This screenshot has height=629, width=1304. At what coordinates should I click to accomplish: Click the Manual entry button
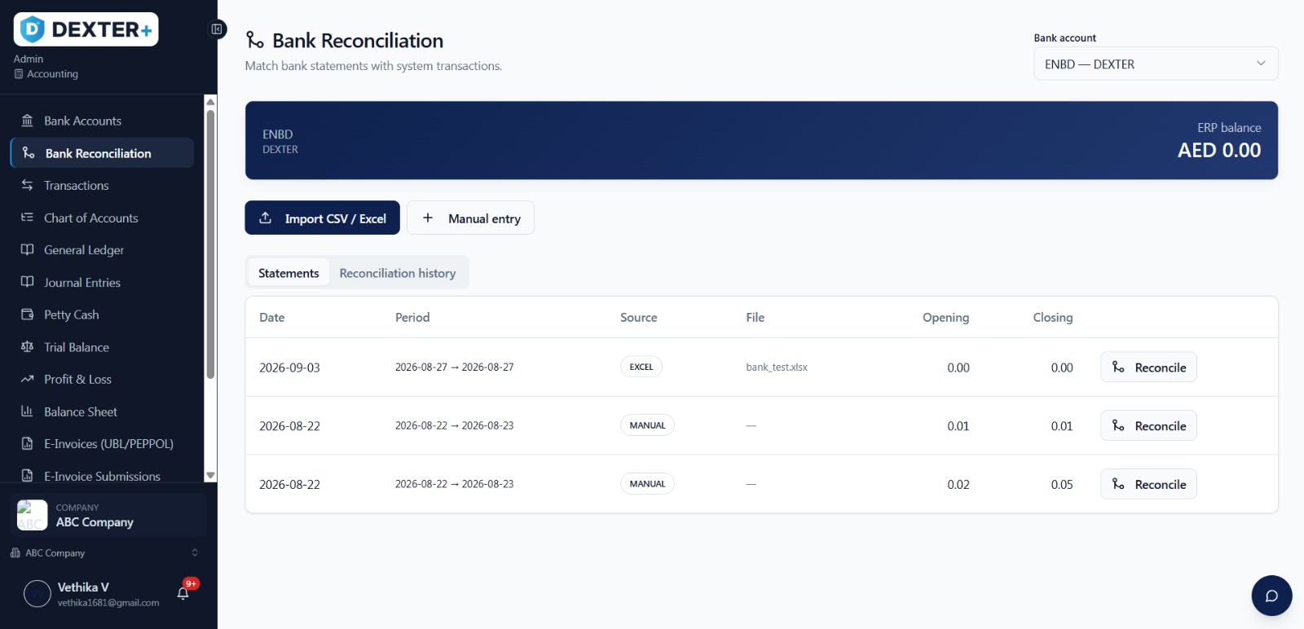[x=471, y=218]
